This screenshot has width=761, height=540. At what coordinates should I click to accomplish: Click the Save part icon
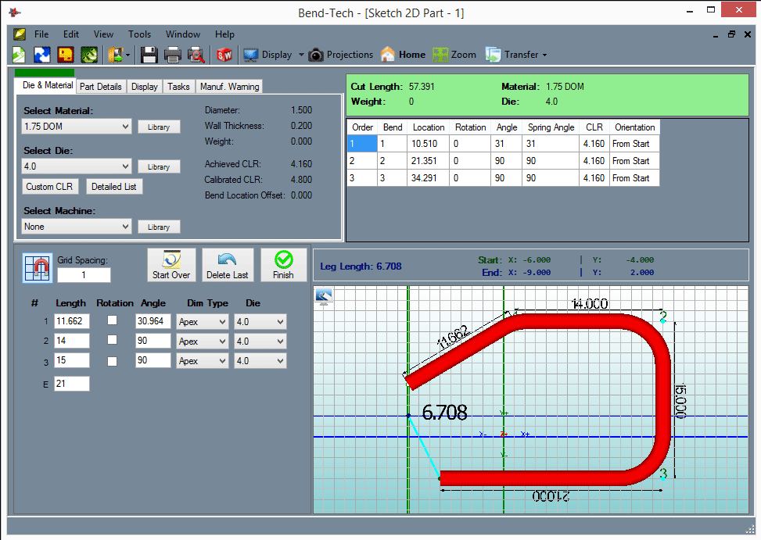pyautogui.click(x=148, y=54)
